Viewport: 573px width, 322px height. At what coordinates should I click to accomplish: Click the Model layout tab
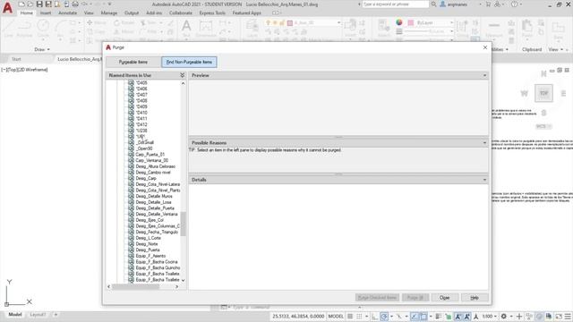[15, 314]
